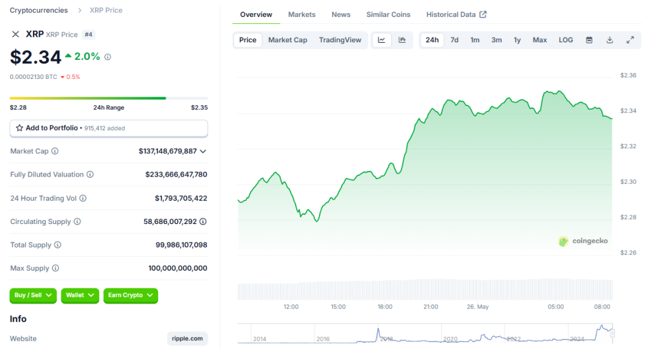
Task: Expand the Market Cap value chevron
Action: pyautogui.click(x=203, y=151)
